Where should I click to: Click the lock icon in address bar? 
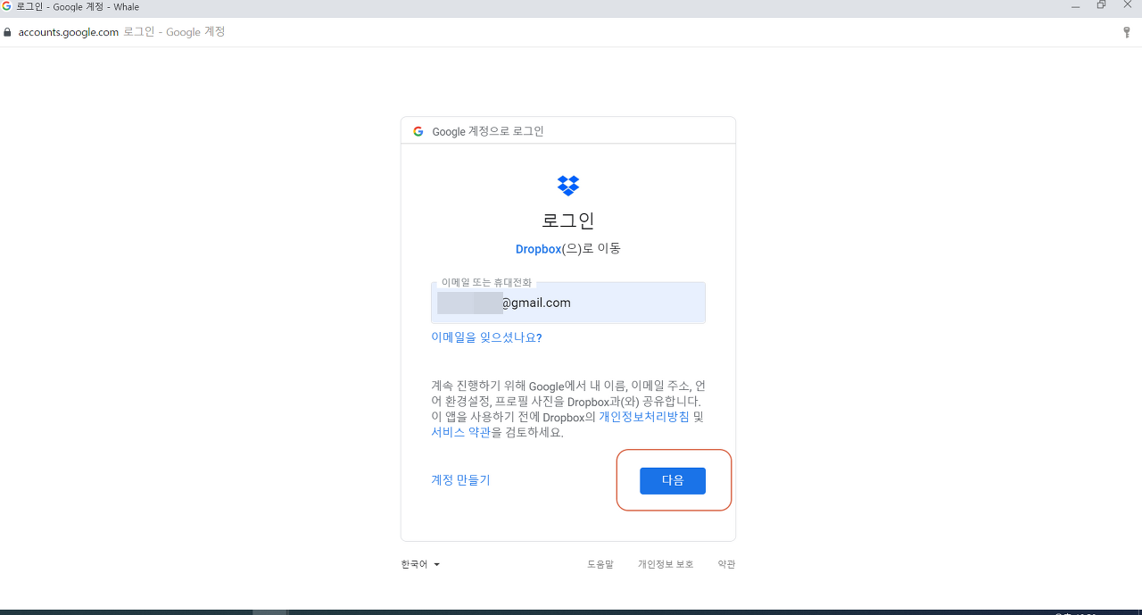pos(8,32)
